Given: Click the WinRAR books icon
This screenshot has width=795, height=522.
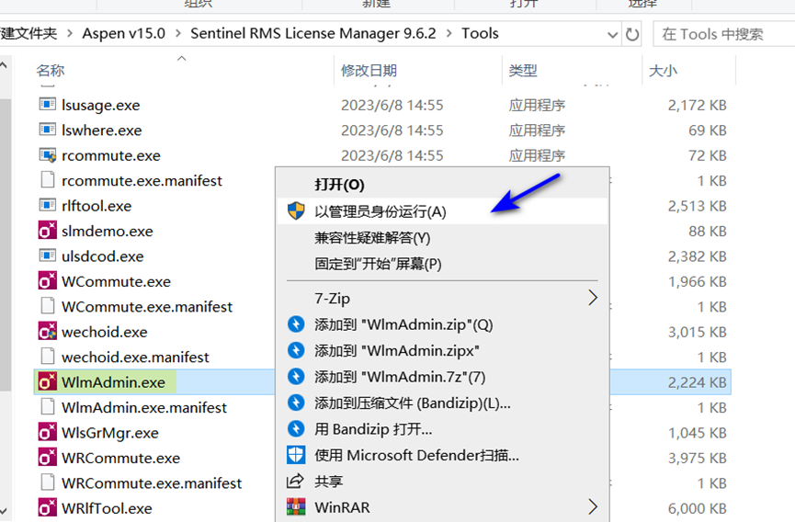Looking at the screenshot, I should coord(296,506).
